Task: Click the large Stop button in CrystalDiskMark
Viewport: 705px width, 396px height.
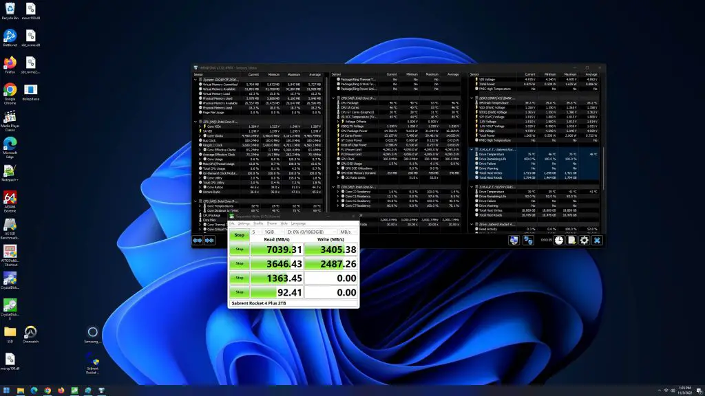Action: pos(239,235)
